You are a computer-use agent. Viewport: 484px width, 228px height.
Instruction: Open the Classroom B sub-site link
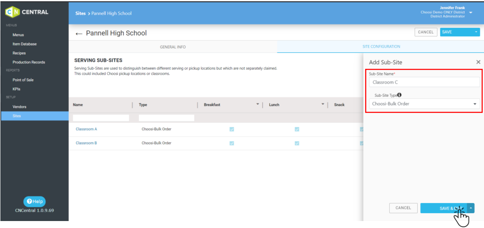pos(86,143)
